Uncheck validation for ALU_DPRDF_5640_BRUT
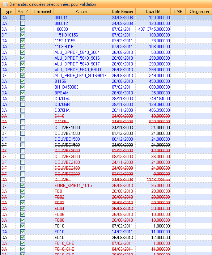 click(23, 69)
